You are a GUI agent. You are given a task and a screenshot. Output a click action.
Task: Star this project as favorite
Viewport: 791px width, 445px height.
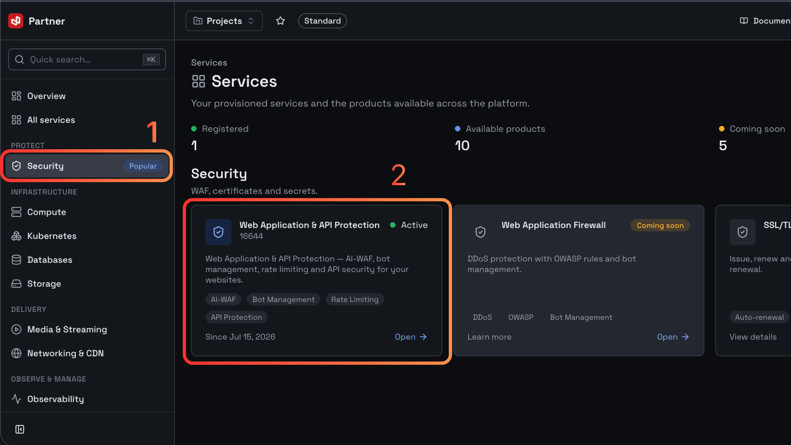click(x=280, y=21)
